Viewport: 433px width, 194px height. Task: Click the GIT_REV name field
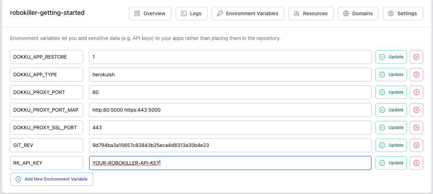click(x=46, y=145)
